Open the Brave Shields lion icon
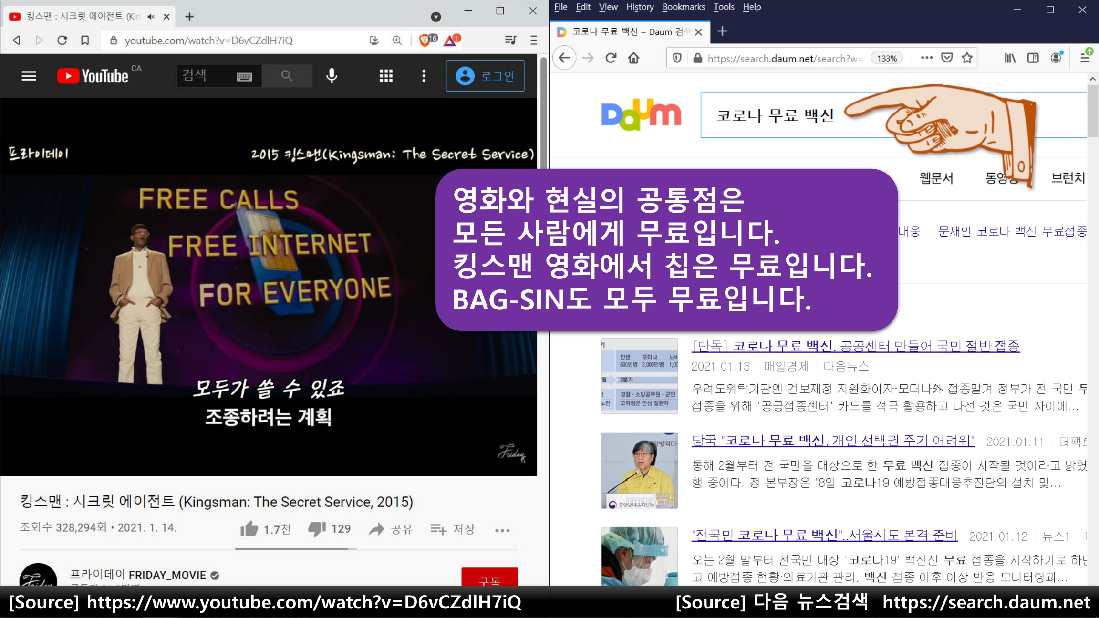Image resolution: width=1099 pixels, height=618 pixels. [425, 40]
